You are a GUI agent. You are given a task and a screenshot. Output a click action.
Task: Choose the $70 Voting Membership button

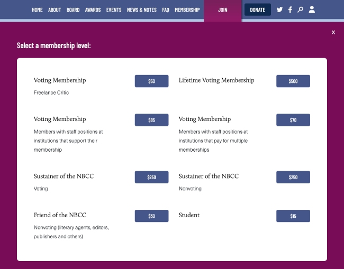[293, 120]
